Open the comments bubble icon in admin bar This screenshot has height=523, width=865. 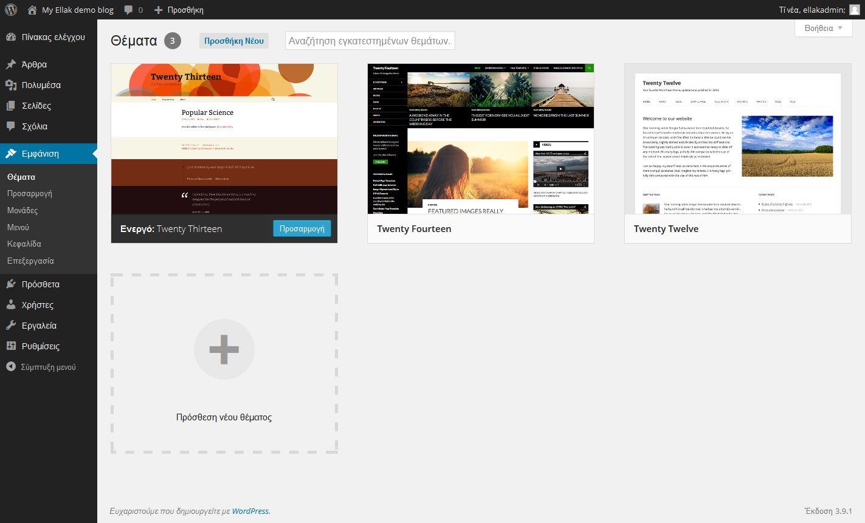click(x=128, y=10)
